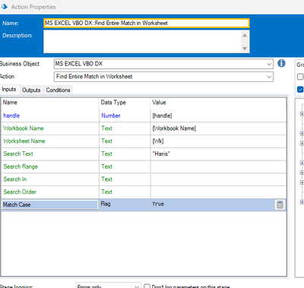
Task: Switch to the Conditions tab
Action: pyautogui.click(x=58, y=90)
